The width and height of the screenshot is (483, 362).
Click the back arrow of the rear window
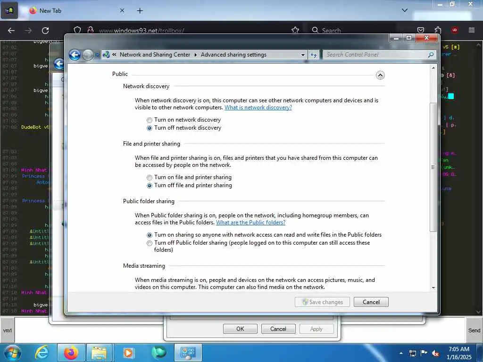(x=59, y=64)
